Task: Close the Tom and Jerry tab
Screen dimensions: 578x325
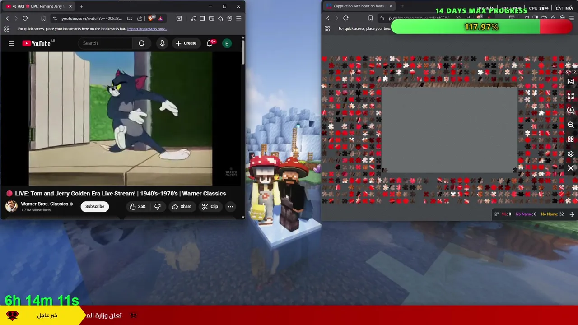Action: pyautogui.click(x=70, y=6)
